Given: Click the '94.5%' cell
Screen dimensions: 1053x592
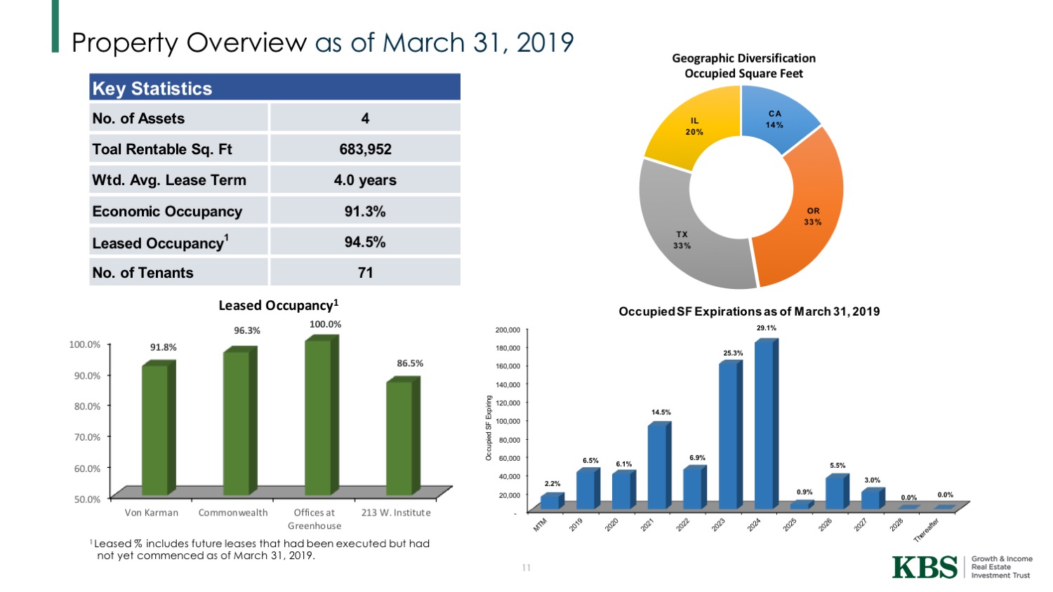Looking at the screenshot, I should tap(365, 242).
